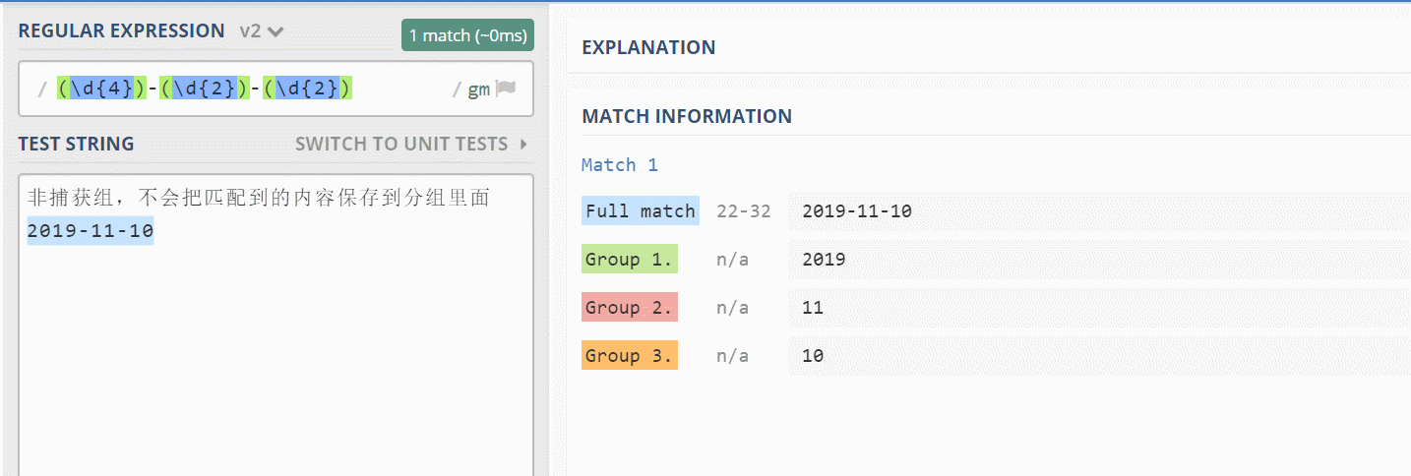Click the Test String section title
The height and width of the screenshot is (476, 1411).
(76, 144)
